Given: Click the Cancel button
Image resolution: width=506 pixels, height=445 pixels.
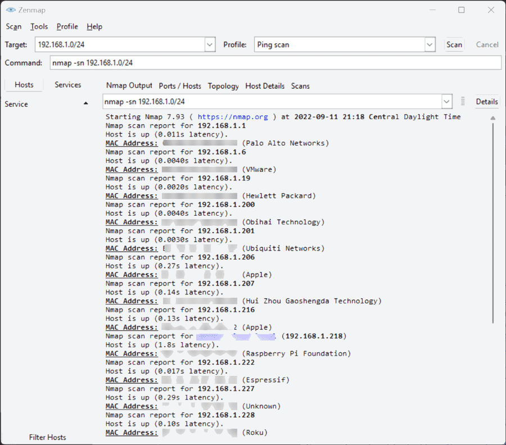Looking at the screenshot, I should tap(487, 44).
